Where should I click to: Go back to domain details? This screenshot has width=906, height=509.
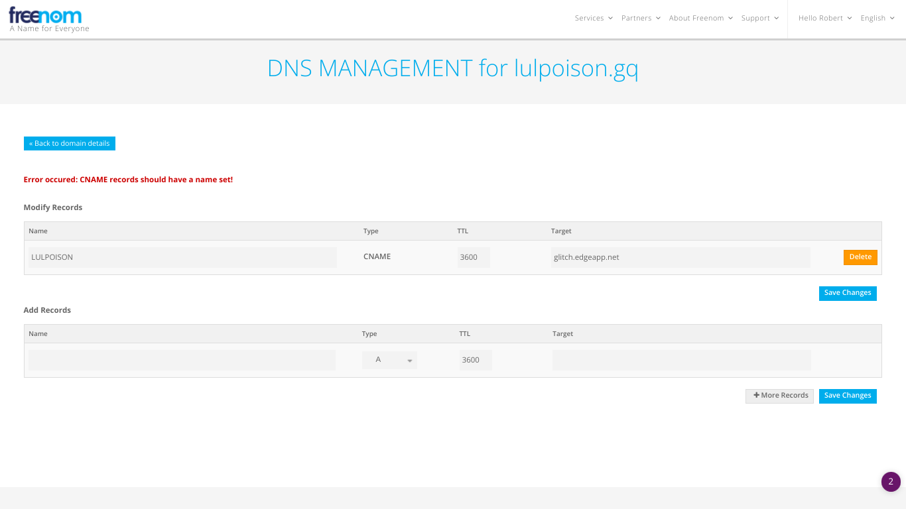[x=70, y=144]
